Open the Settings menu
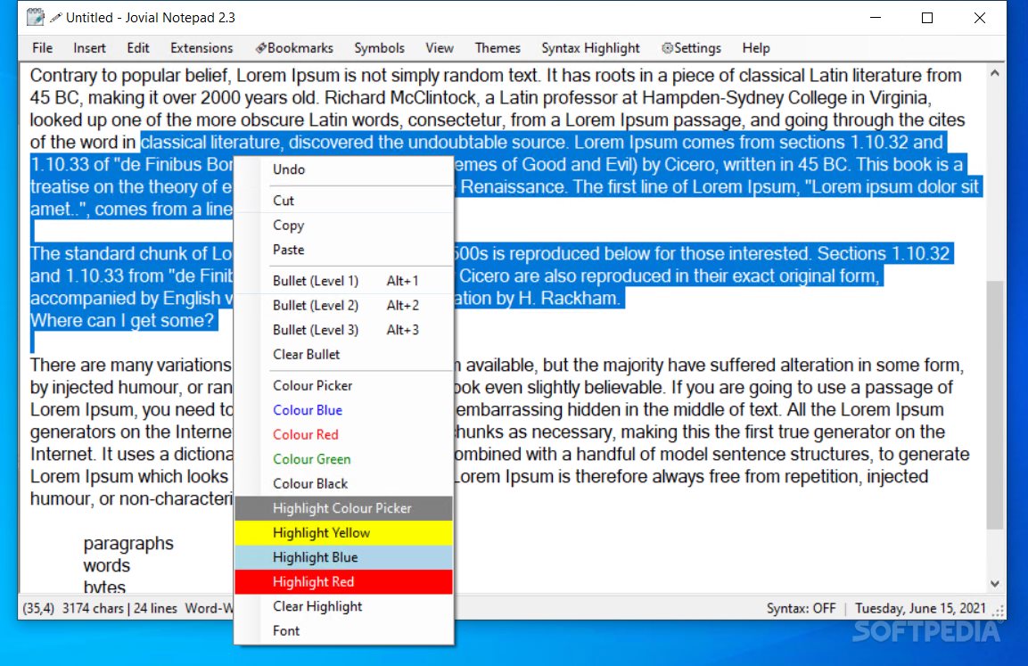 coord(692,48)
